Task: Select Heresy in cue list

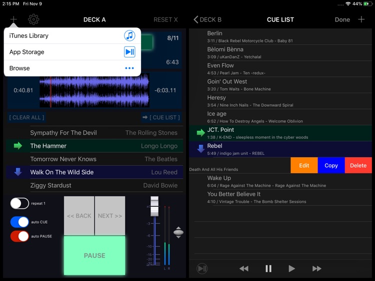Action: click(280, 101)
